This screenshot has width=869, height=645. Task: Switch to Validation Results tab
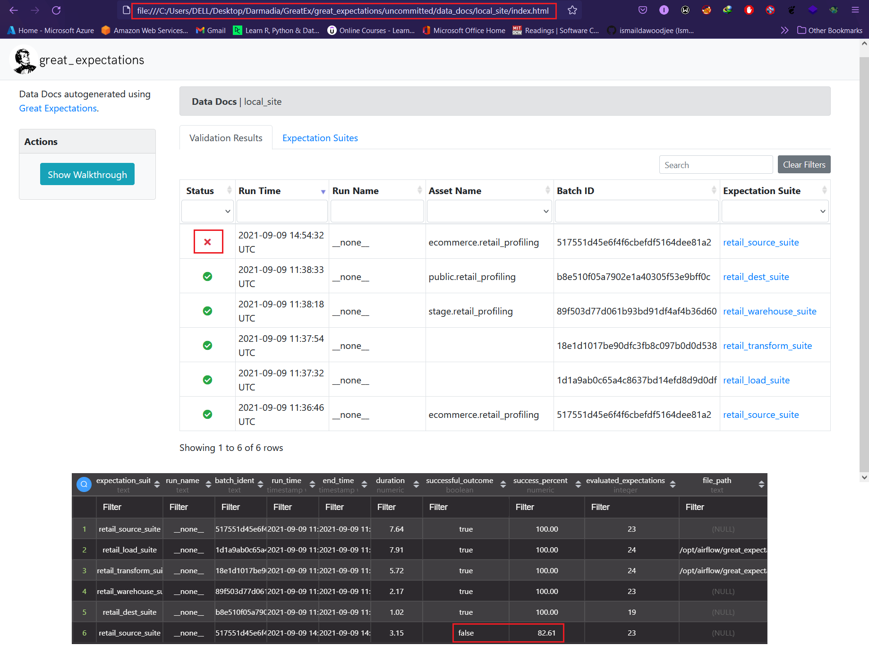tap(226, 138)
